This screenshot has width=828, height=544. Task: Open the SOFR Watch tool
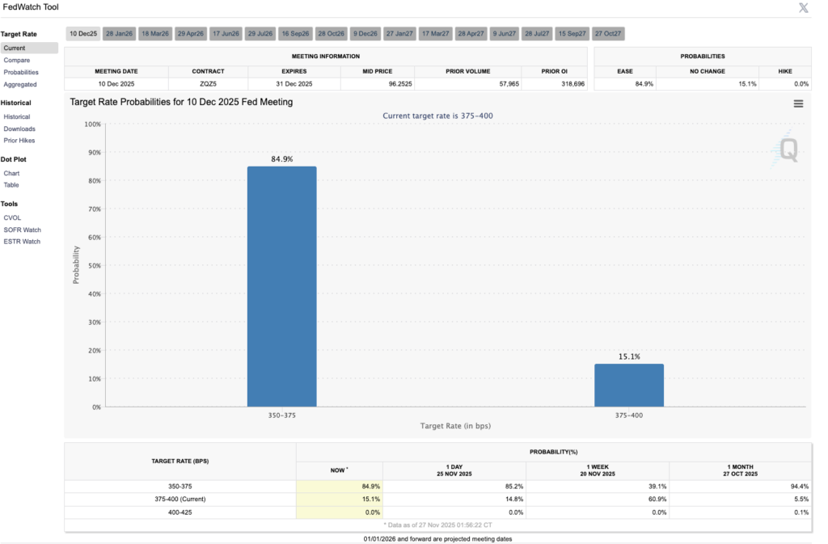click(21, 230)
